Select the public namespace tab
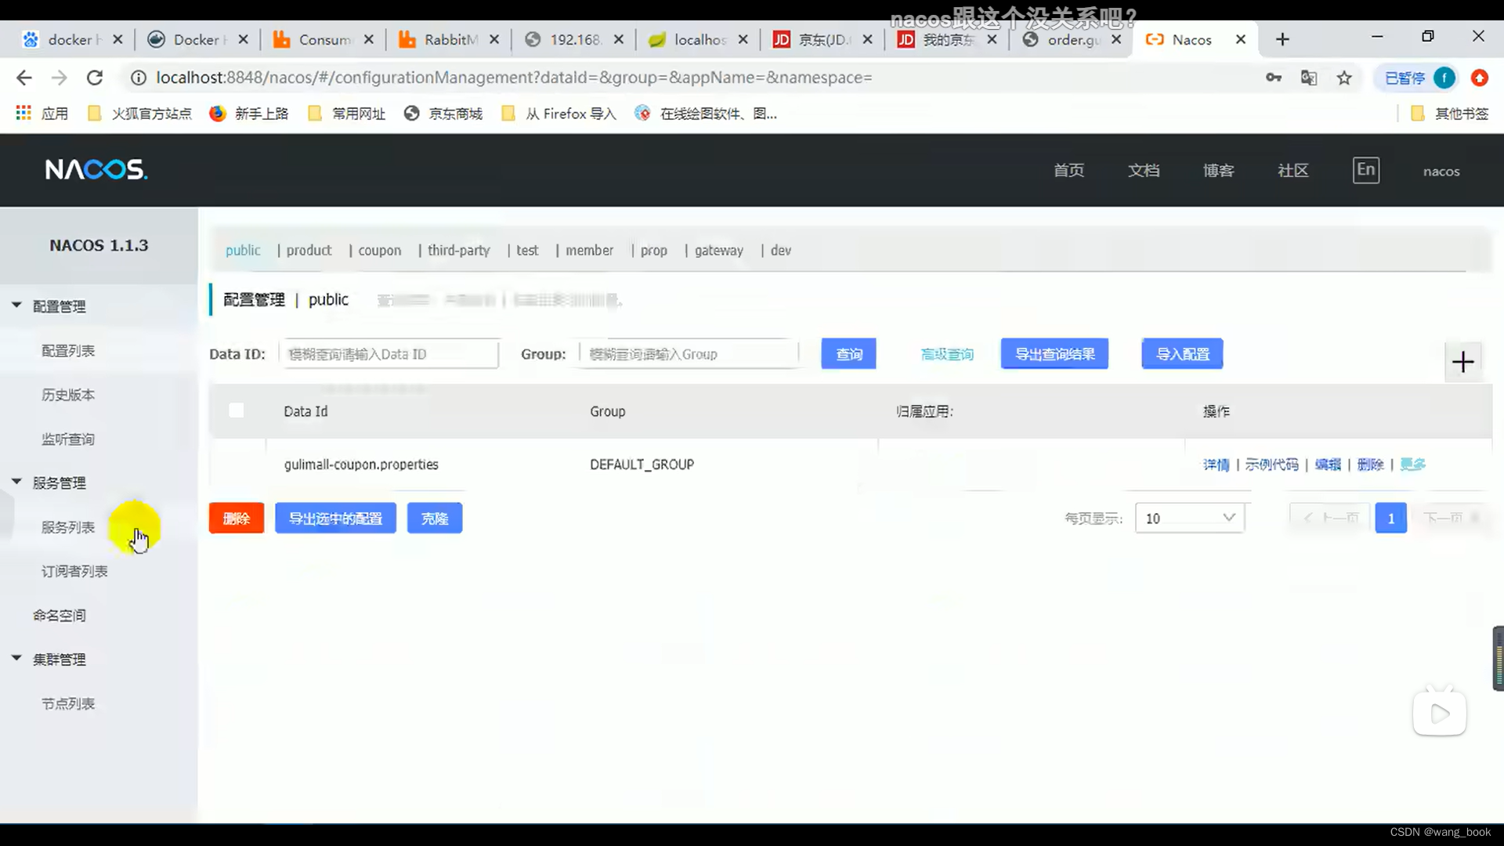This screenshot has height=846, width=1504. [243, 251]
